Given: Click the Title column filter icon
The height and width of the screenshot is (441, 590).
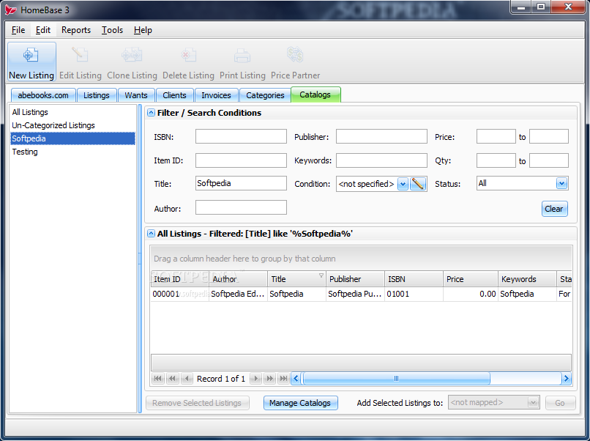Looking at the screenshot, I should [x=321, y=275].
